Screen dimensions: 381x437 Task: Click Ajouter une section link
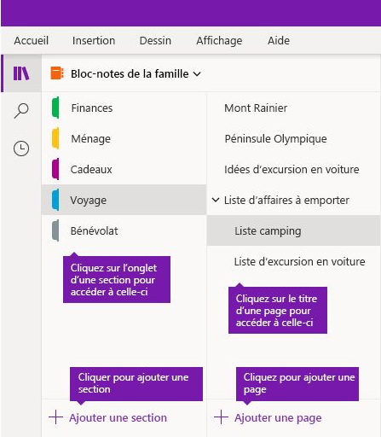pyautogui.click(x=118, y=417)
